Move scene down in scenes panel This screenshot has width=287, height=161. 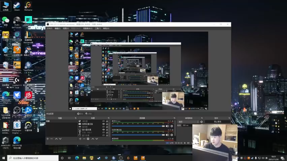[60, 139]
